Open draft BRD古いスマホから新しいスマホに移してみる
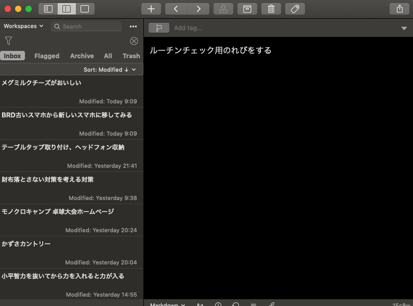413x306 pixels. [71, 123]
